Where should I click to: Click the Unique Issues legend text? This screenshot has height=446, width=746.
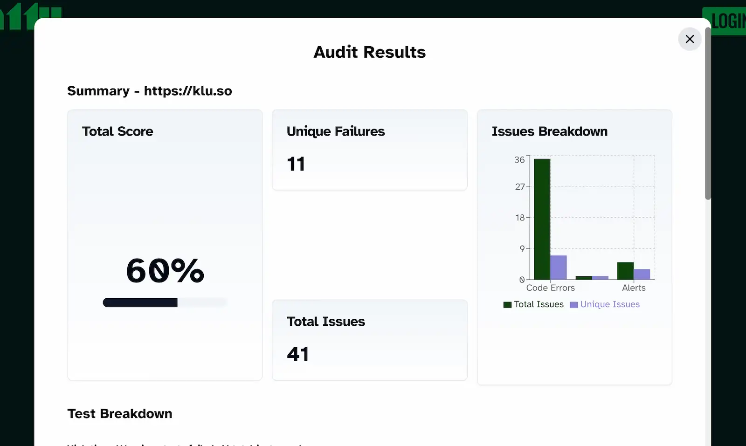(x=610, y=304)
